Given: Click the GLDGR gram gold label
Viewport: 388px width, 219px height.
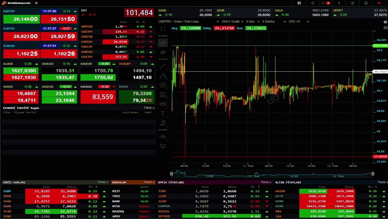Looking at the screenshot, I should coord(8,64).
